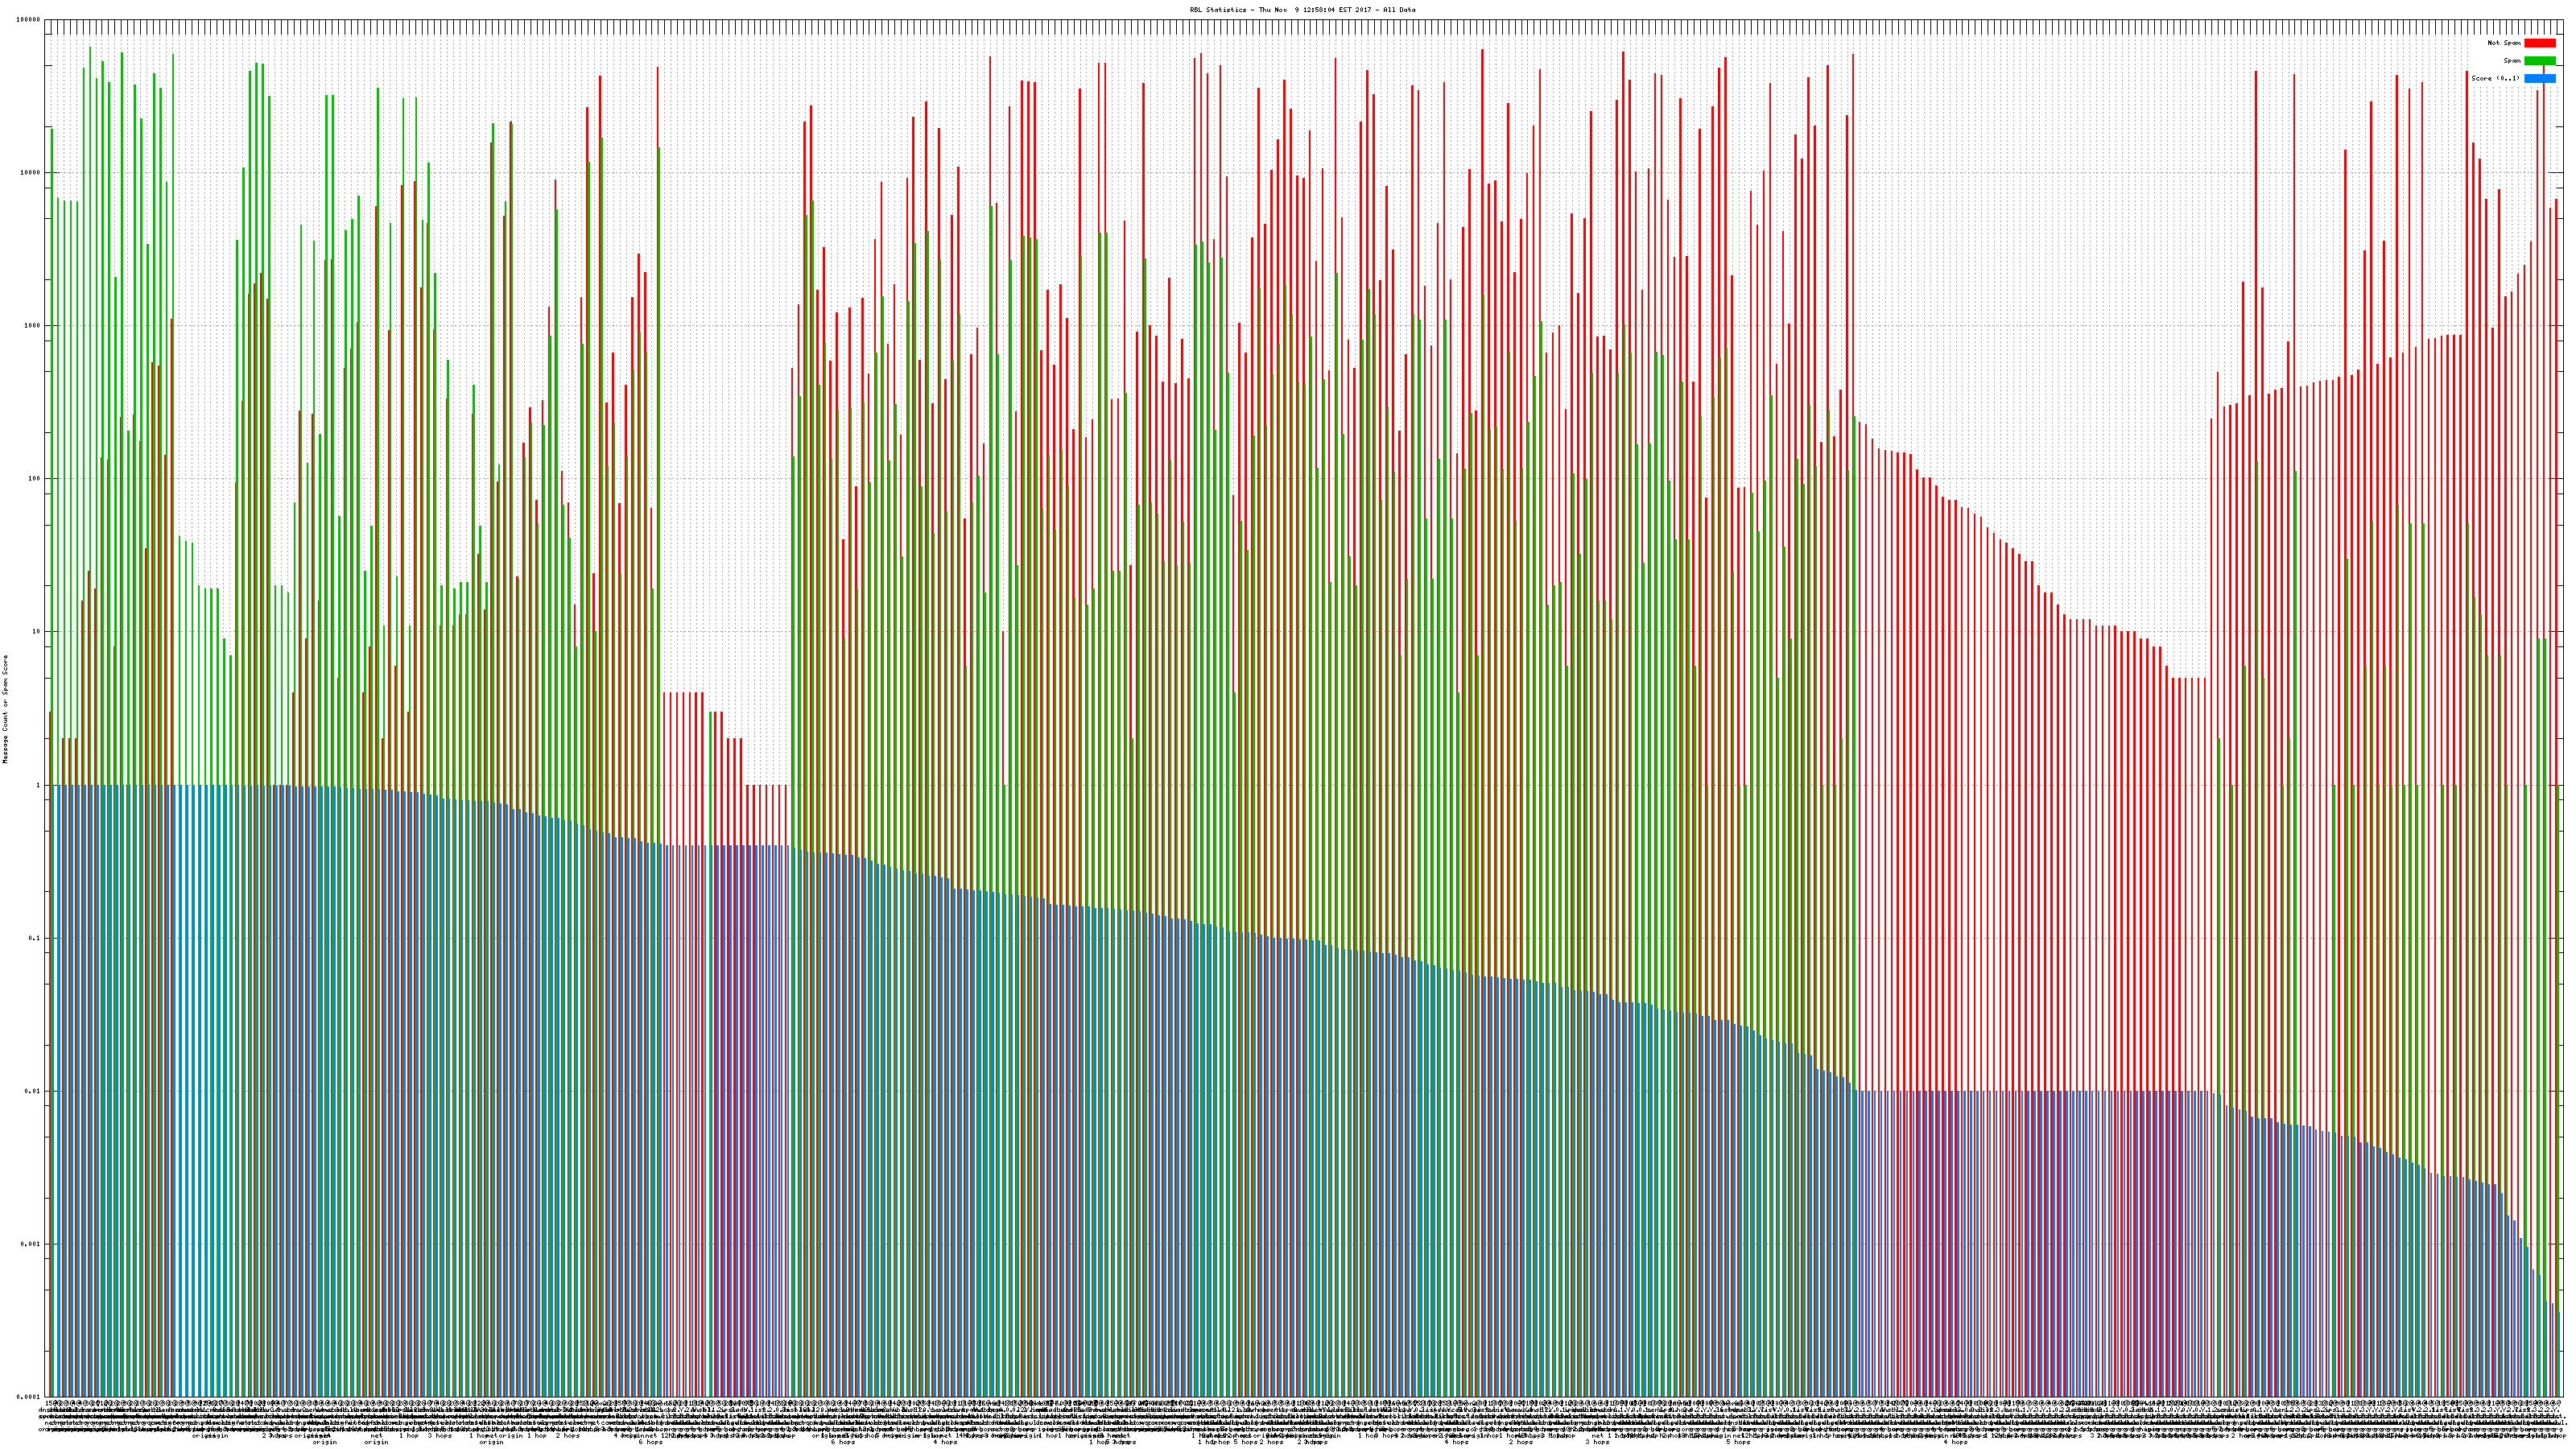Image resolution: width=2576 pixels, height=1449 pixels.
Task: Click the 100 y-axis tick label
Action: point(35,479)
